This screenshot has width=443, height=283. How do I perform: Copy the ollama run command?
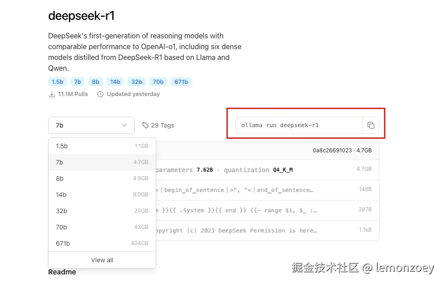click(x=371, y=125)
